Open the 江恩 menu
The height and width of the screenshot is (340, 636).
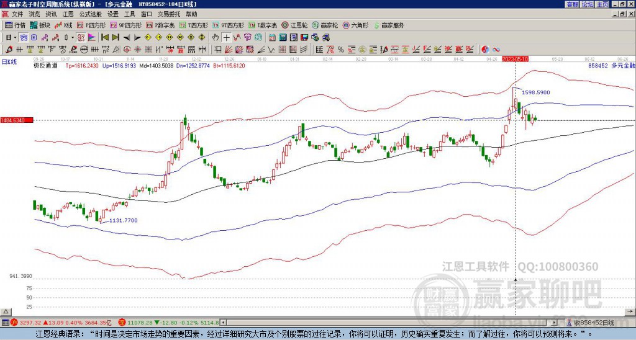(68, 14)
